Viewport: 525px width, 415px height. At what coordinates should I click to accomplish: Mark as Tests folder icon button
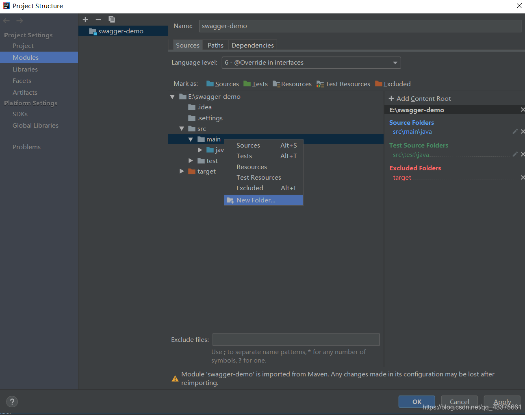[256, 84]
